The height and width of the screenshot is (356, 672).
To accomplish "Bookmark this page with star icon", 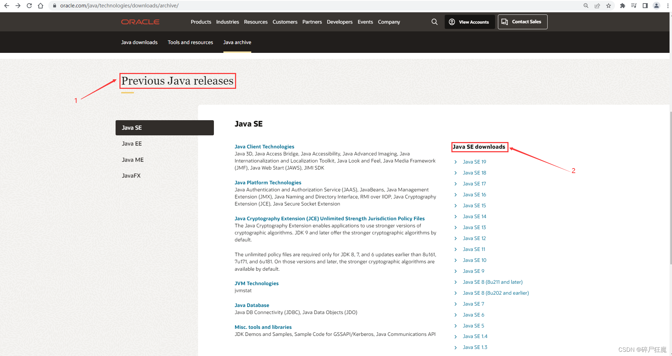I will click(609, 6).
